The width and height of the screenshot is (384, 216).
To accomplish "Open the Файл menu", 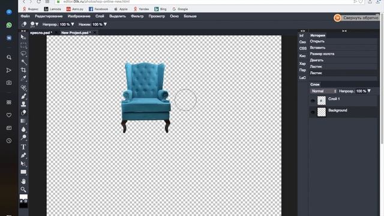I will (25, 16).
